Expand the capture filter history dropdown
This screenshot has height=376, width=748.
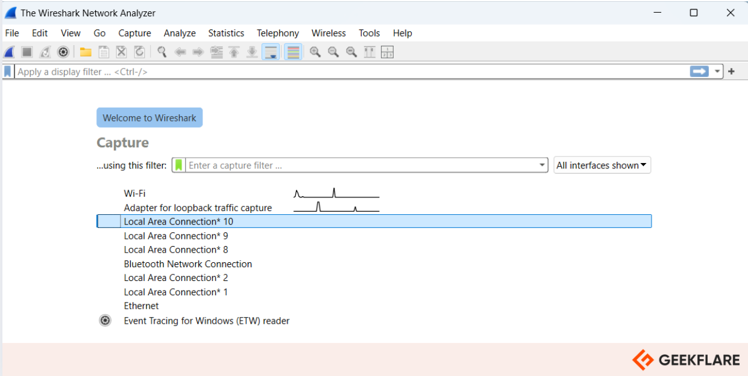click(x=541, y=165)
